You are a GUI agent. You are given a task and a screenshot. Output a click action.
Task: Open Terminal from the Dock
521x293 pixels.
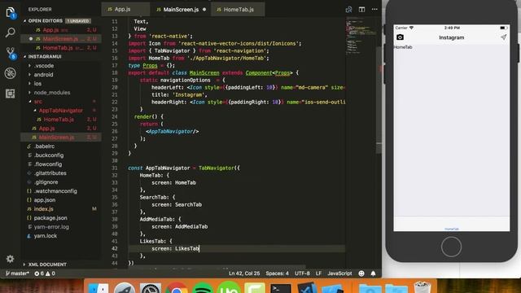click(x=280, y=288)
